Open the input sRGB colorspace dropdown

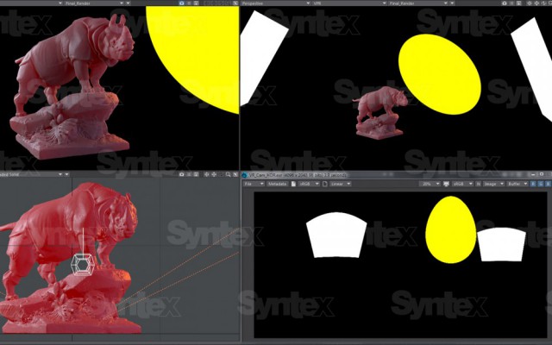coord(309,184)
